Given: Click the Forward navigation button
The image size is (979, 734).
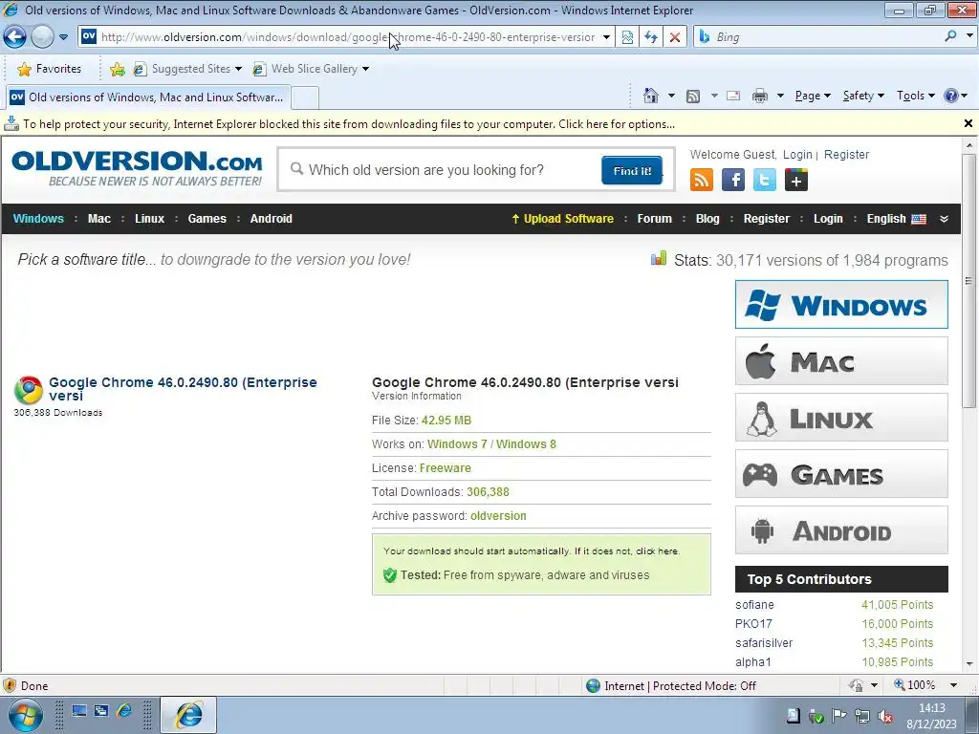Looking at the screenshot, I should pyautogui.click(x=42, y=37).
